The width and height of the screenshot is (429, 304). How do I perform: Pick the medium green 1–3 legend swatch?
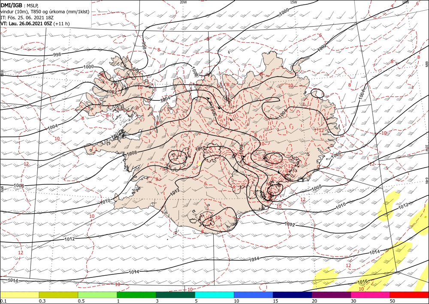(x=136, y=295)
